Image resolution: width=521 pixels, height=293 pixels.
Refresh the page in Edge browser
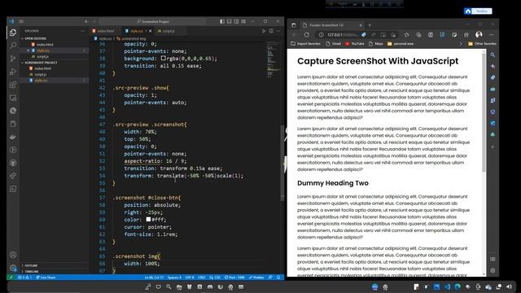(306, 34)
